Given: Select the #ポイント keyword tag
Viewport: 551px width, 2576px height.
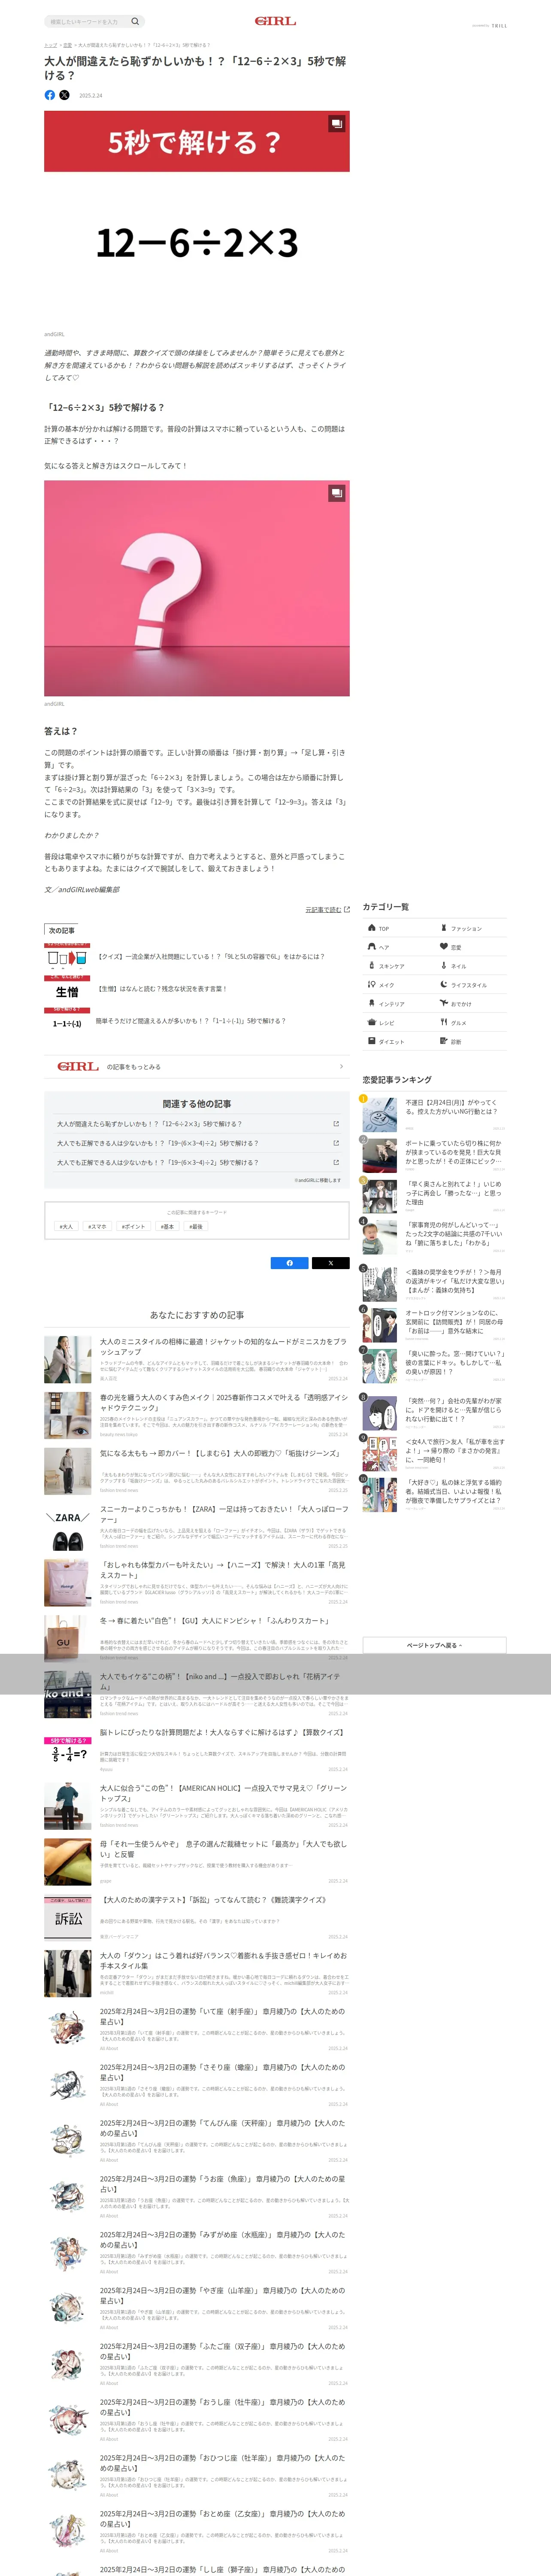Looking at the screenshot, I should click(x=133, y=1226).
